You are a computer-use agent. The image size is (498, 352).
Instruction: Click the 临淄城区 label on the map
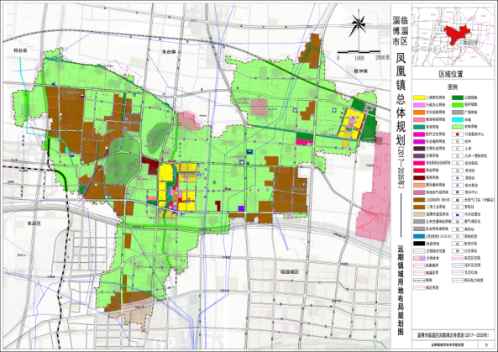(x=290, y=272)
